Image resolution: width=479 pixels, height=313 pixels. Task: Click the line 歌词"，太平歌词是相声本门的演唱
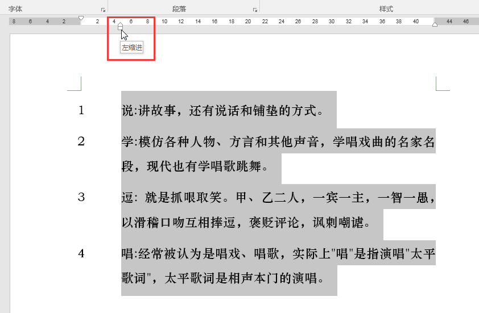pyautogui.click(x=222, y=278)
